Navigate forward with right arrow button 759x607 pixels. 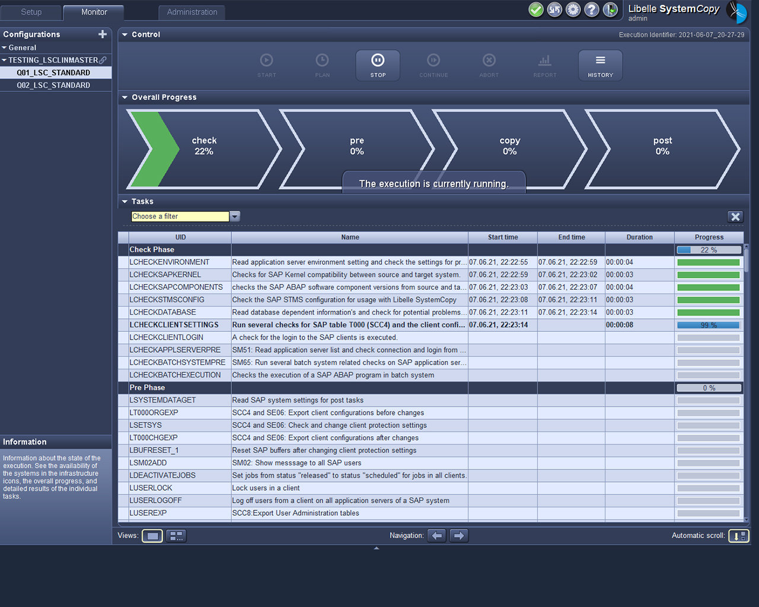pos(459,536)
